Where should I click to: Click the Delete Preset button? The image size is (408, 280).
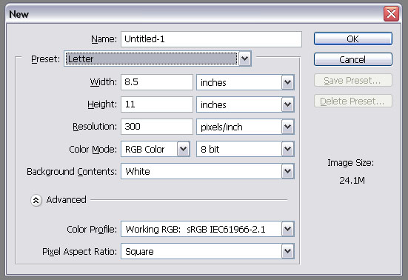pyautogui.click(x=353, y=101)
